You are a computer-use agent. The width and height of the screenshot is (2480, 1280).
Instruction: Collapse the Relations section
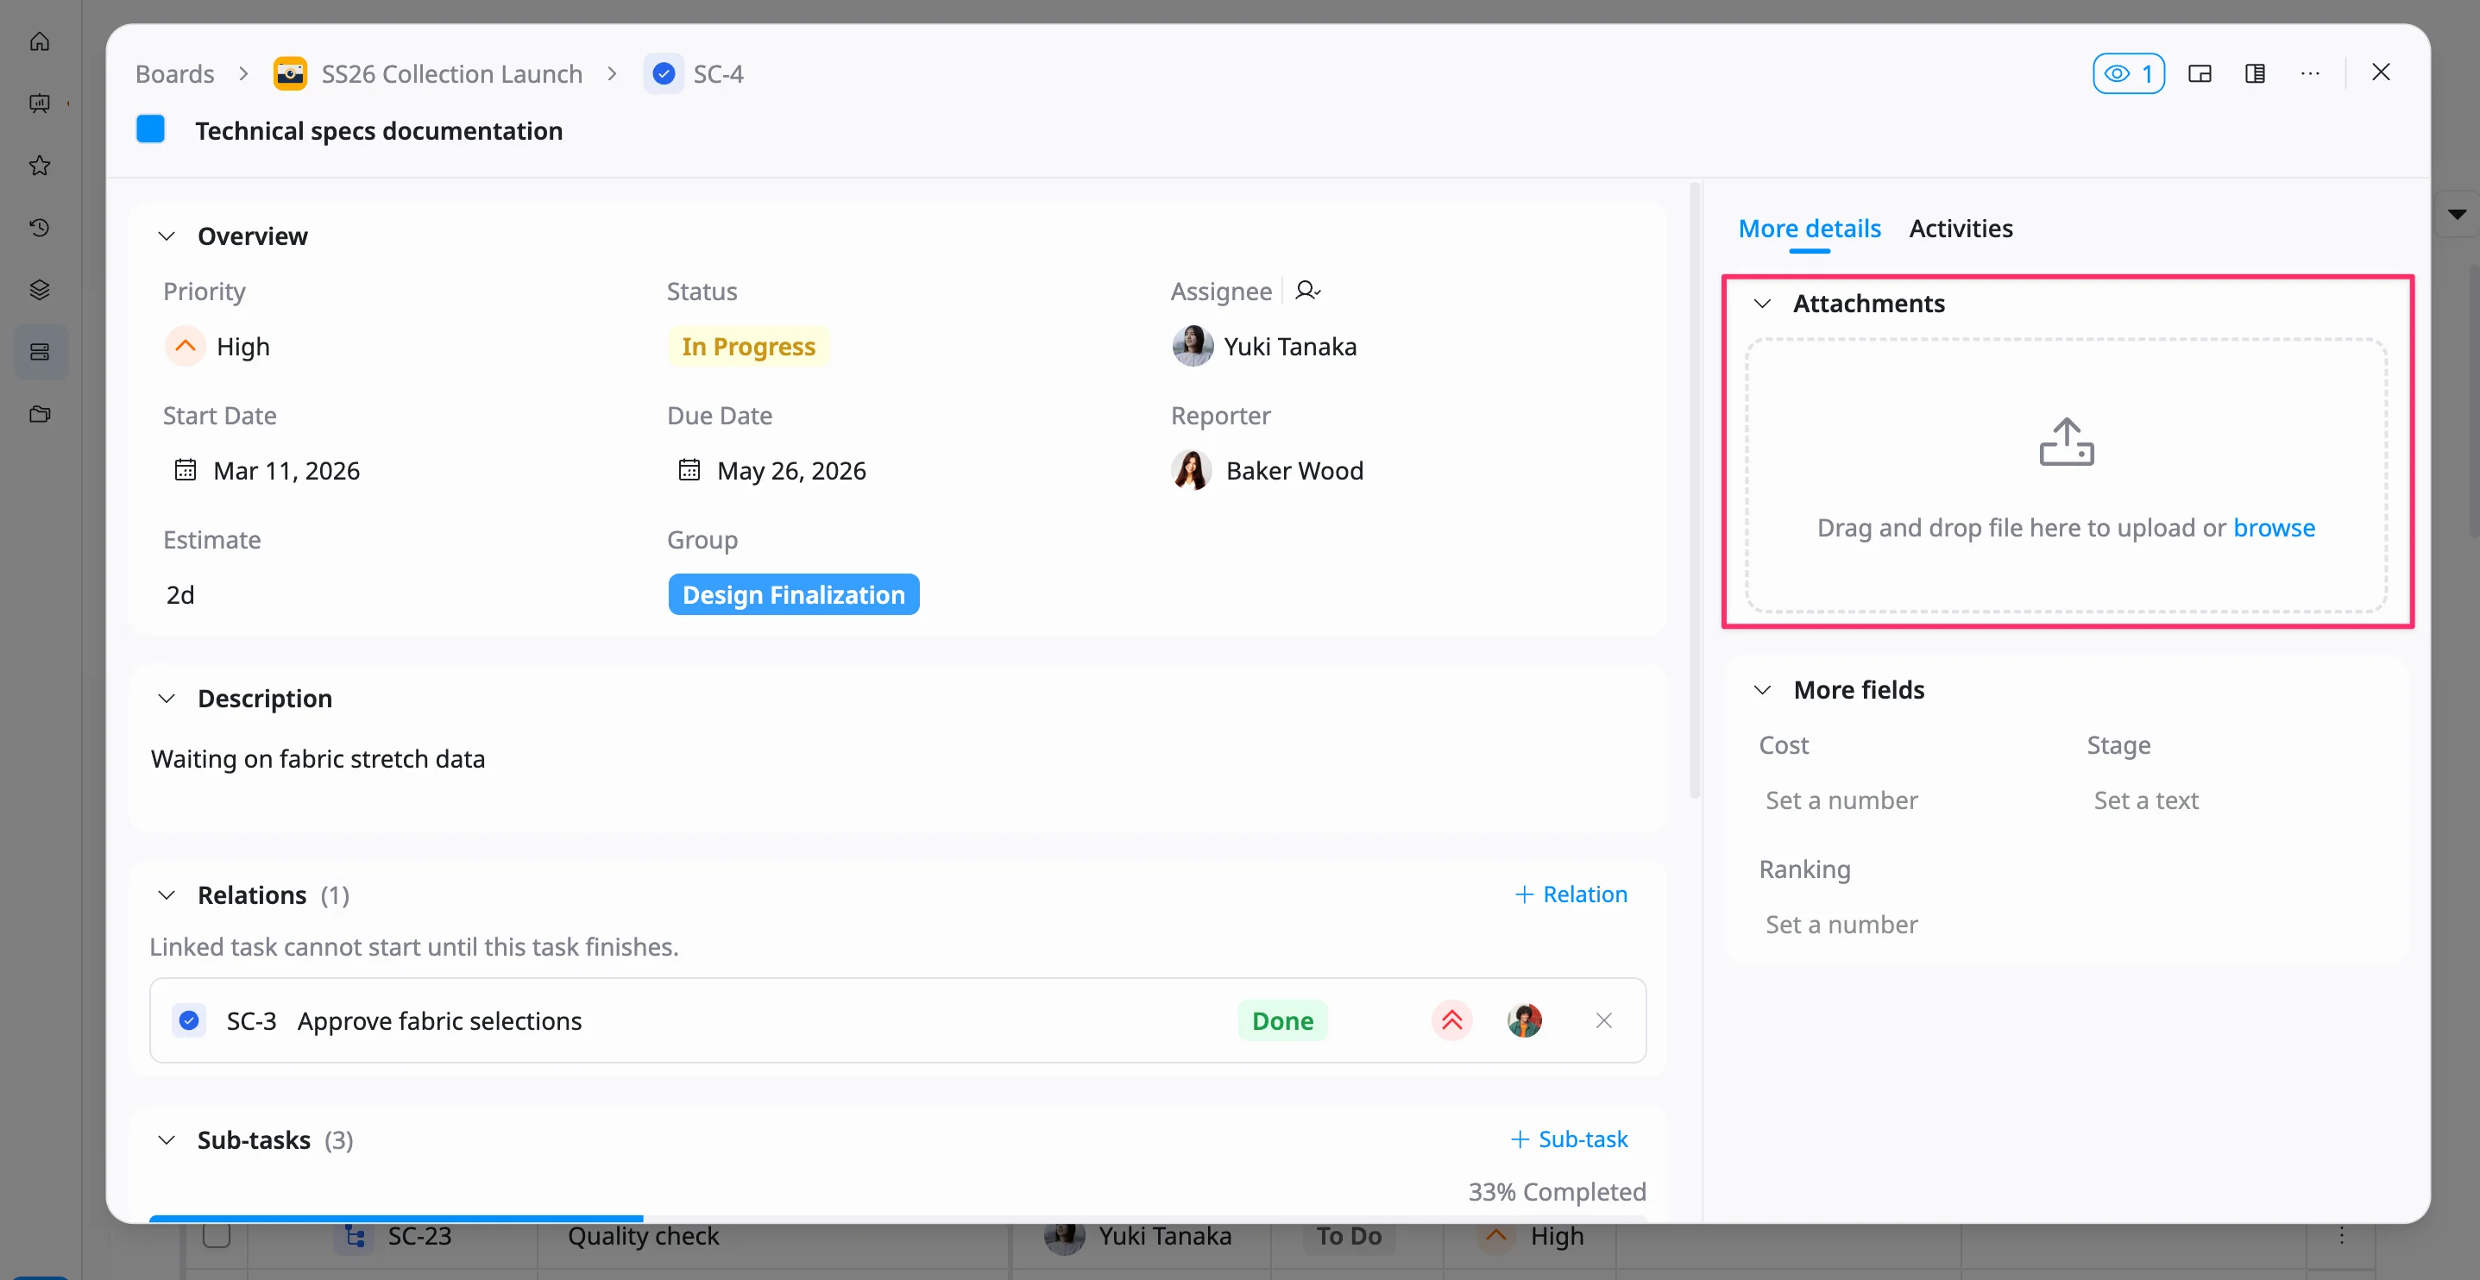pyautogui.click(x=167, y=895)
